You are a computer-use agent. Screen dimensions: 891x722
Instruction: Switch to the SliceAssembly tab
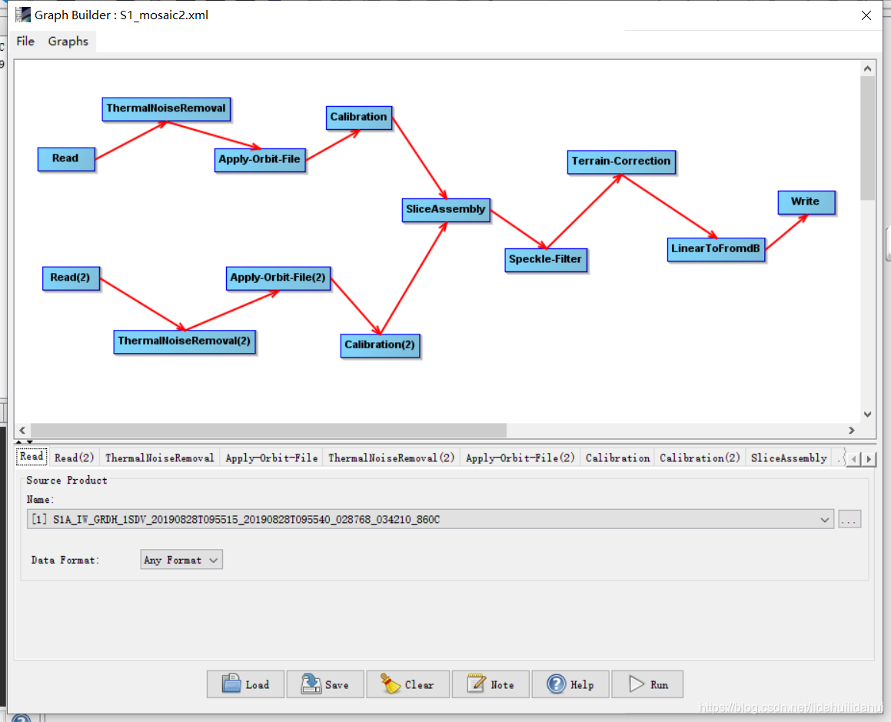point(789,457)
